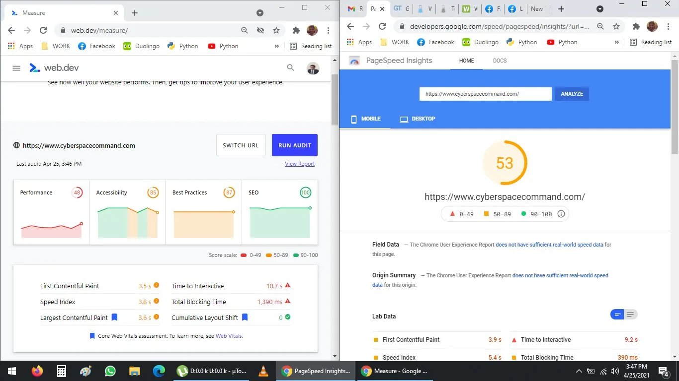Open the web.dev hamburger navigation menu

16,68
